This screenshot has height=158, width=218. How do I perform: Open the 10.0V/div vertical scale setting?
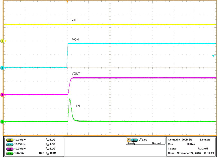(20, 140)
